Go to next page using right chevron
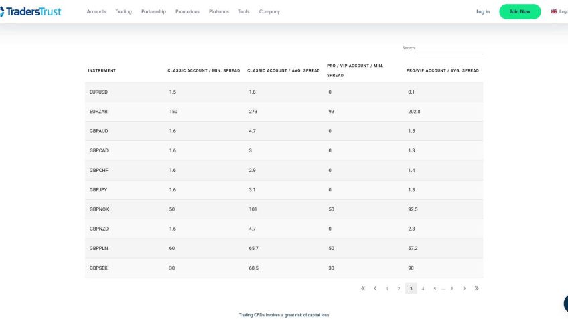The image size is (568, 319). coord(464,288)
